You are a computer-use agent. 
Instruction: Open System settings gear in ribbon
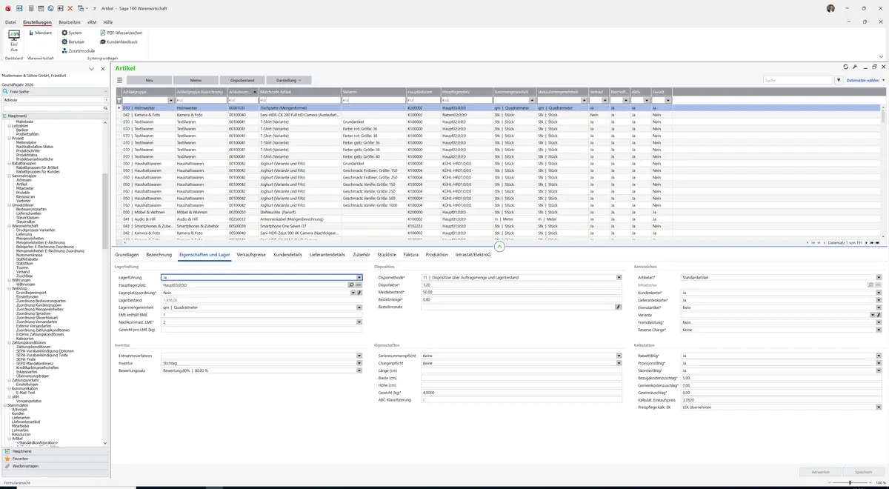[72, 33]
